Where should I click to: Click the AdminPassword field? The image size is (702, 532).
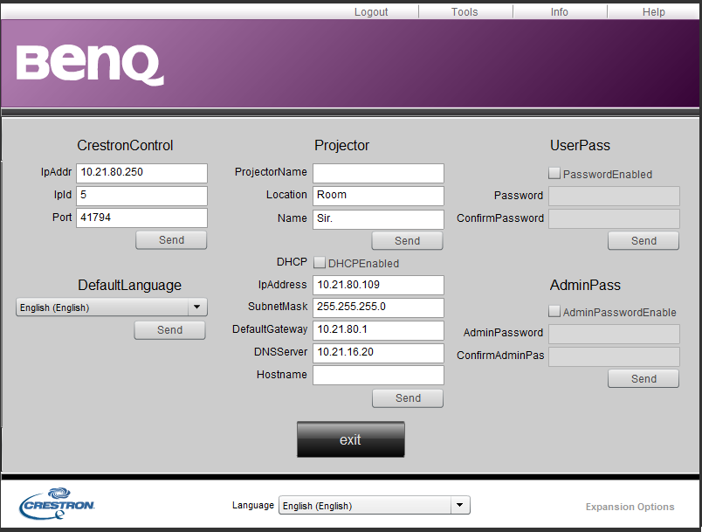pos(615,334)
